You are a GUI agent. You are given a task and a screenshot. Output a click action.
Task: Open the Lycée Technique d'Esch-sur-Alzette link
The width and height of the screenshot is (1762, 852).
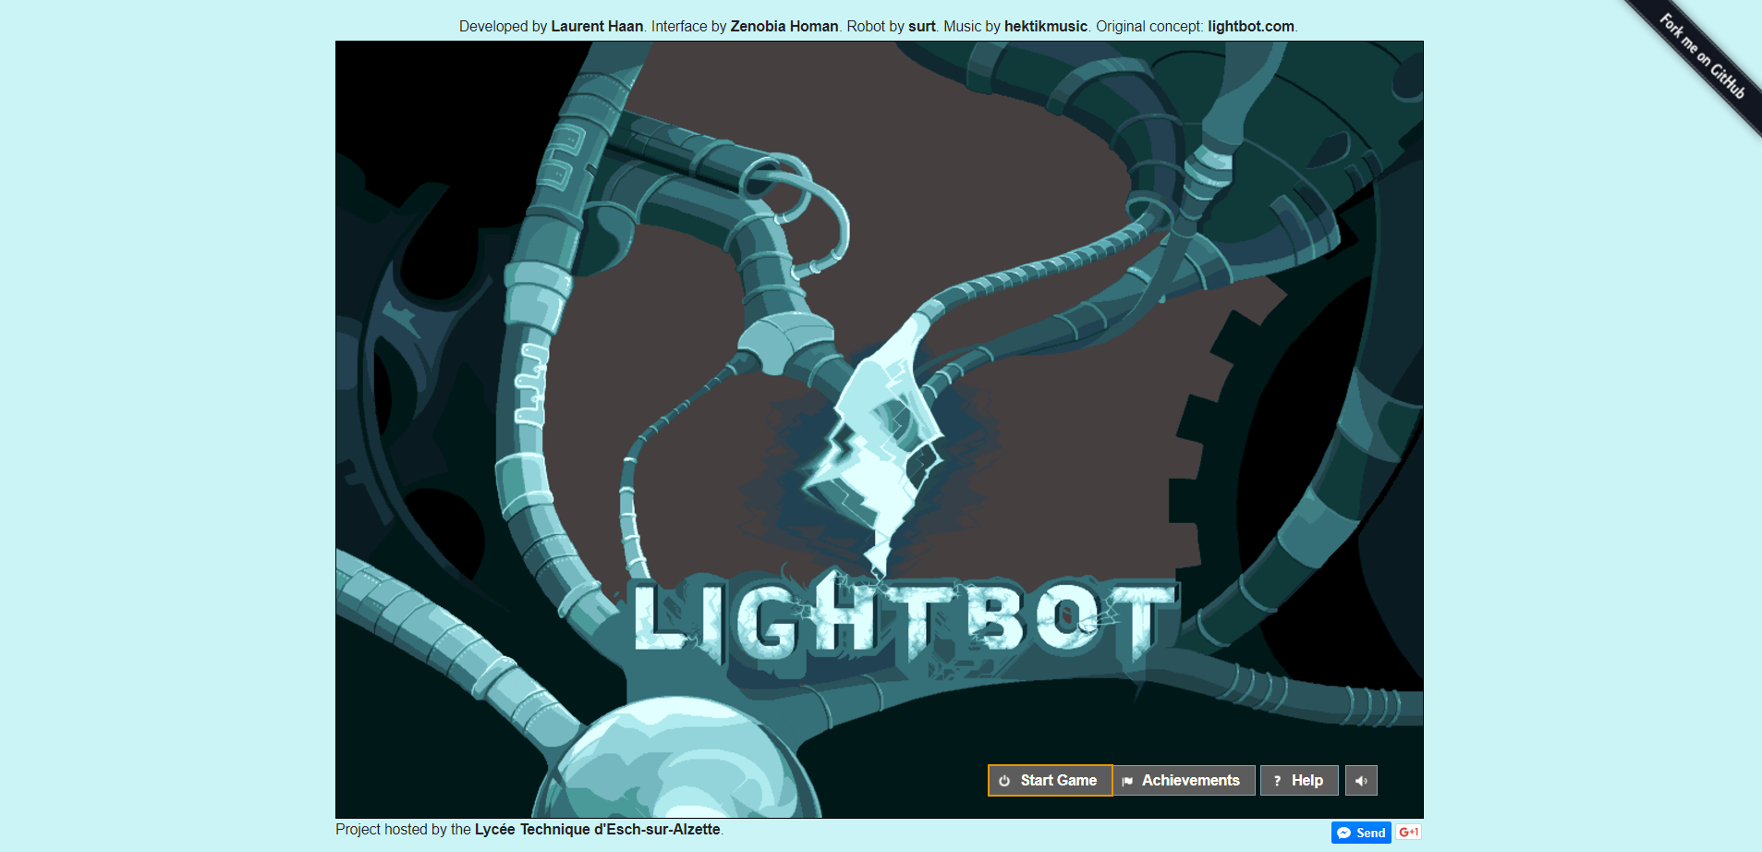point(597,829)
